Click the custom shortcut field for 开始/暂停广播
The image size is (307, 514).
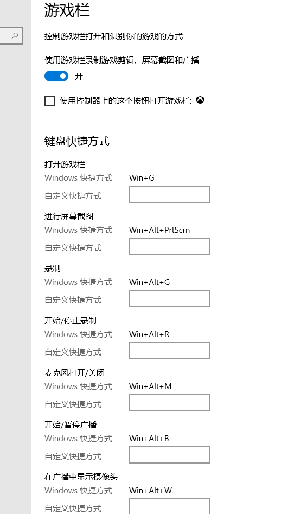coord(170,455)
